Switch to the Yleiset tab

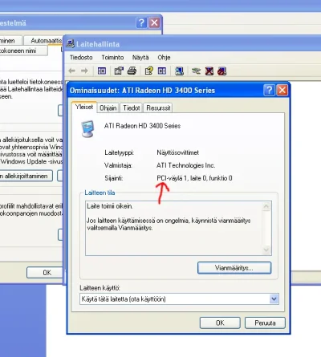pyautogui.click(x=84, y=107)
